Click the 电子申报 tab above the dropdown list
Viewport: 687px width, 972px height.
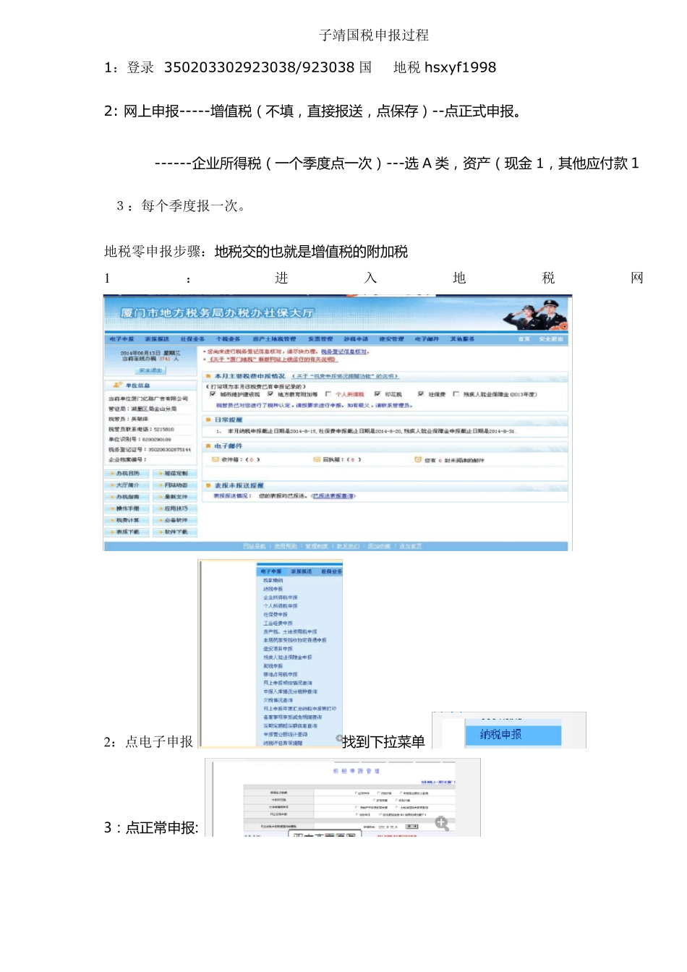271,572
